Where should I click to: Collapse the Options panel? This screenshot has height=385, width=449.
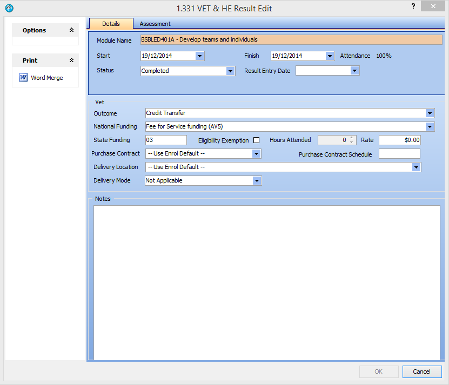[71, 30]
